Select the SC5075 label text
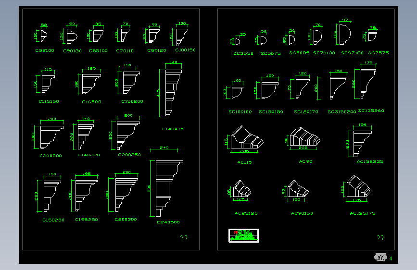The height and width of the screenshot is (270, 417). click(x=270, y=53)
